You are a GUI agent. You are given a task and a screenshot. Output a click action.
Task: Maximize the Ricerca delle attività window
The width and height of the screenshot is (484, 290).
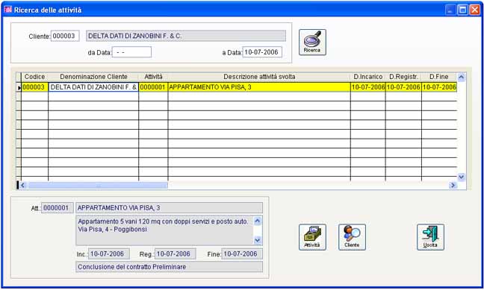[x=462, y=10]
